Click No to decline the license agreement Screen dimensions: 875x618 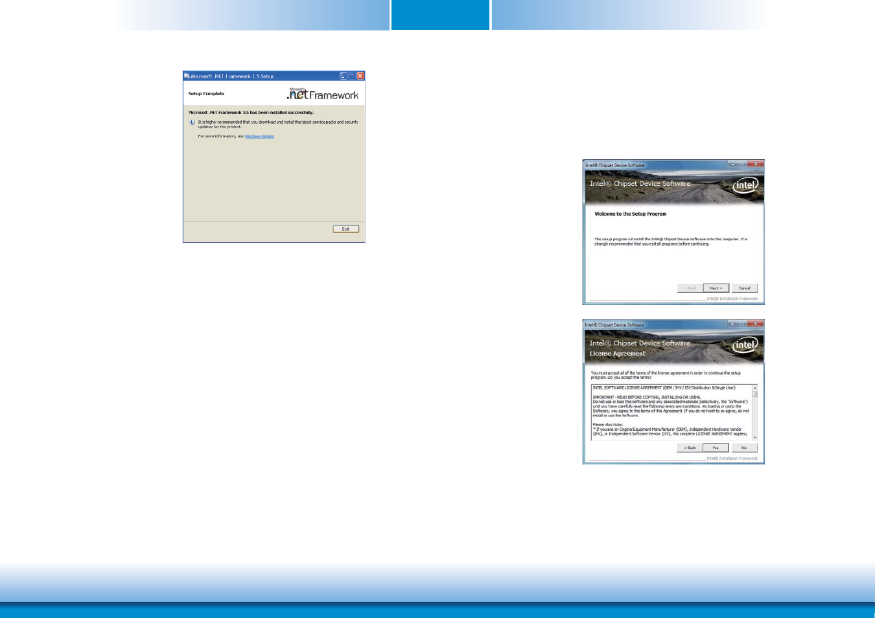tap(744, 448)
